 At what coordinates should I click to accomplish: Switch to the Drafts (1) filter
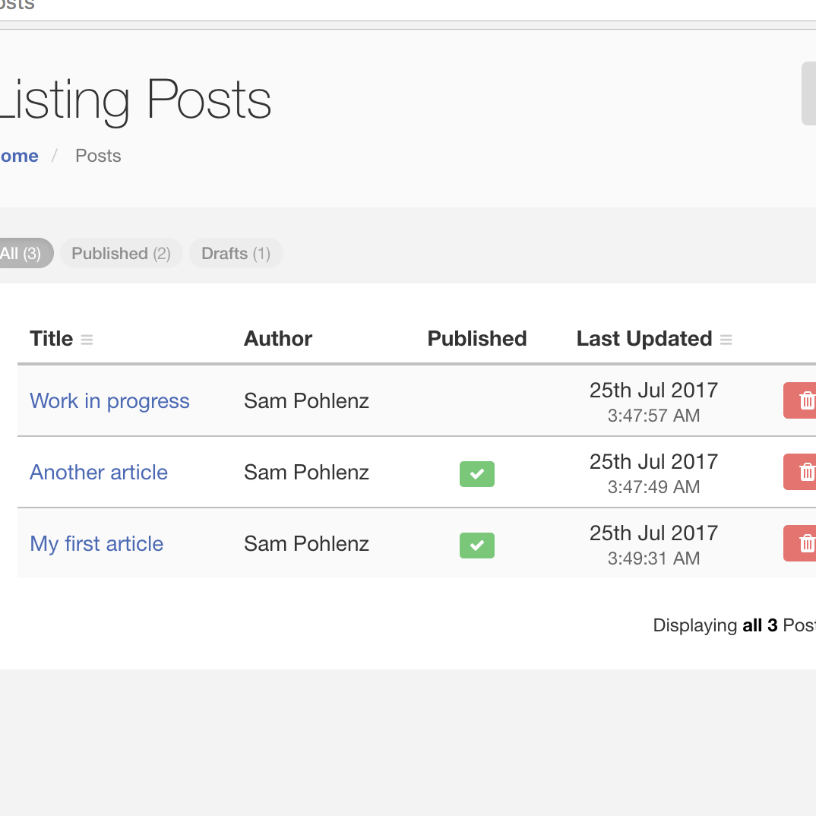[236, 253]
